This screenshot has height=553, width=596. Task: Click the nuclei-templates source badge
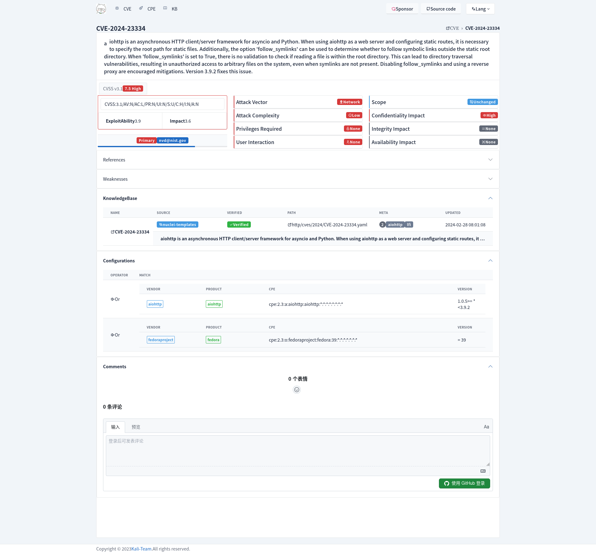pos(178,224)
